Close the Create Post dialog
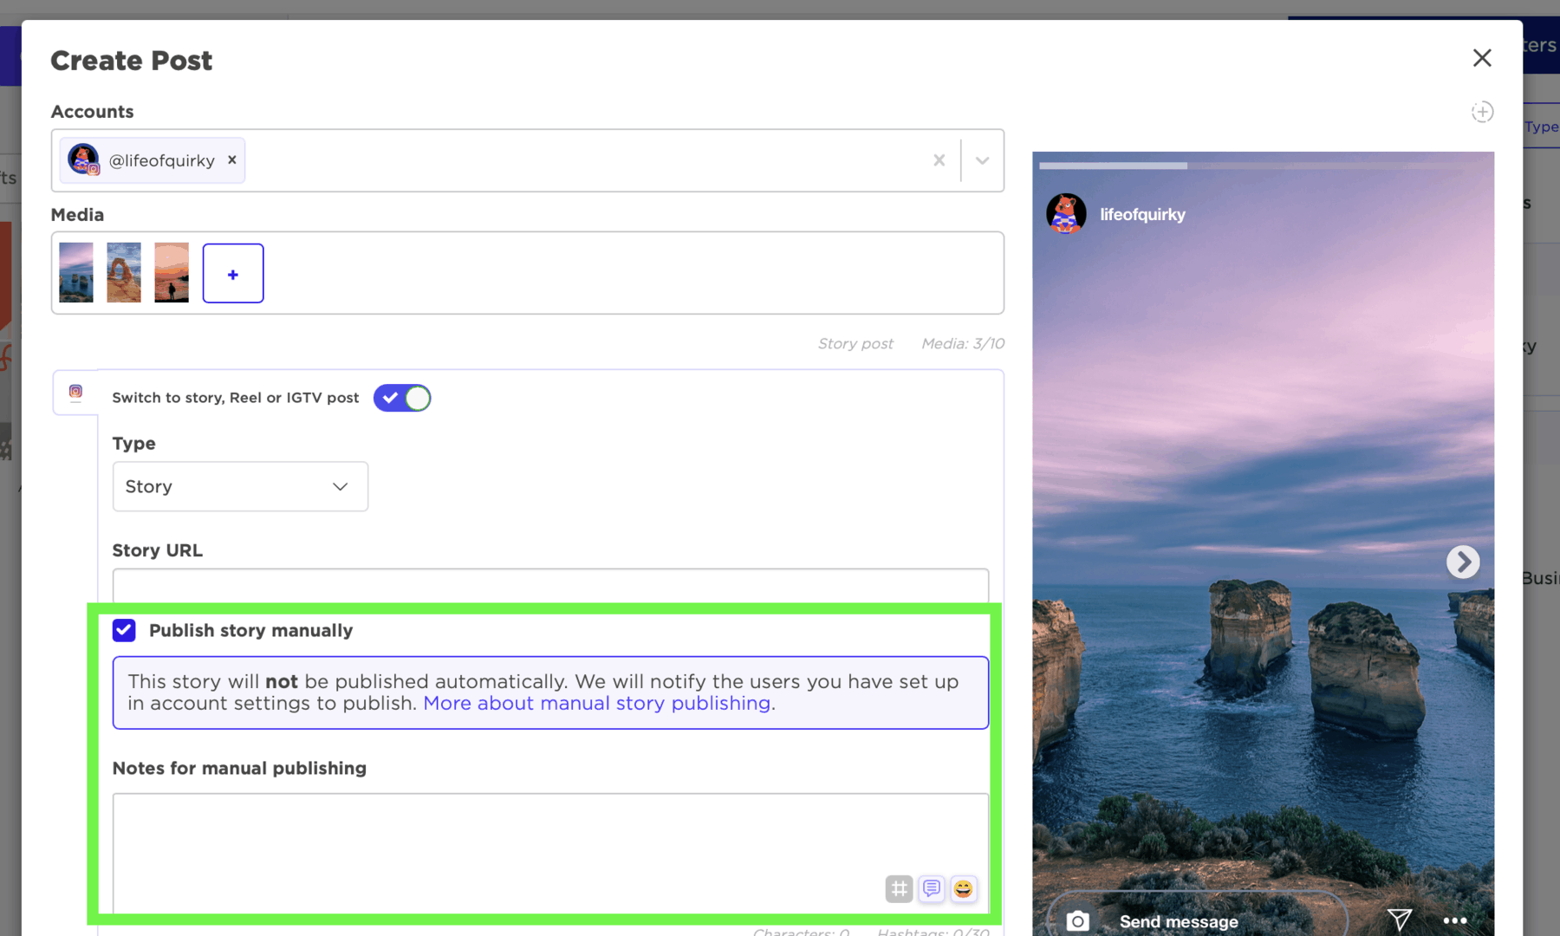This screenshot has height=936, width=1560. click(1482, 58)
